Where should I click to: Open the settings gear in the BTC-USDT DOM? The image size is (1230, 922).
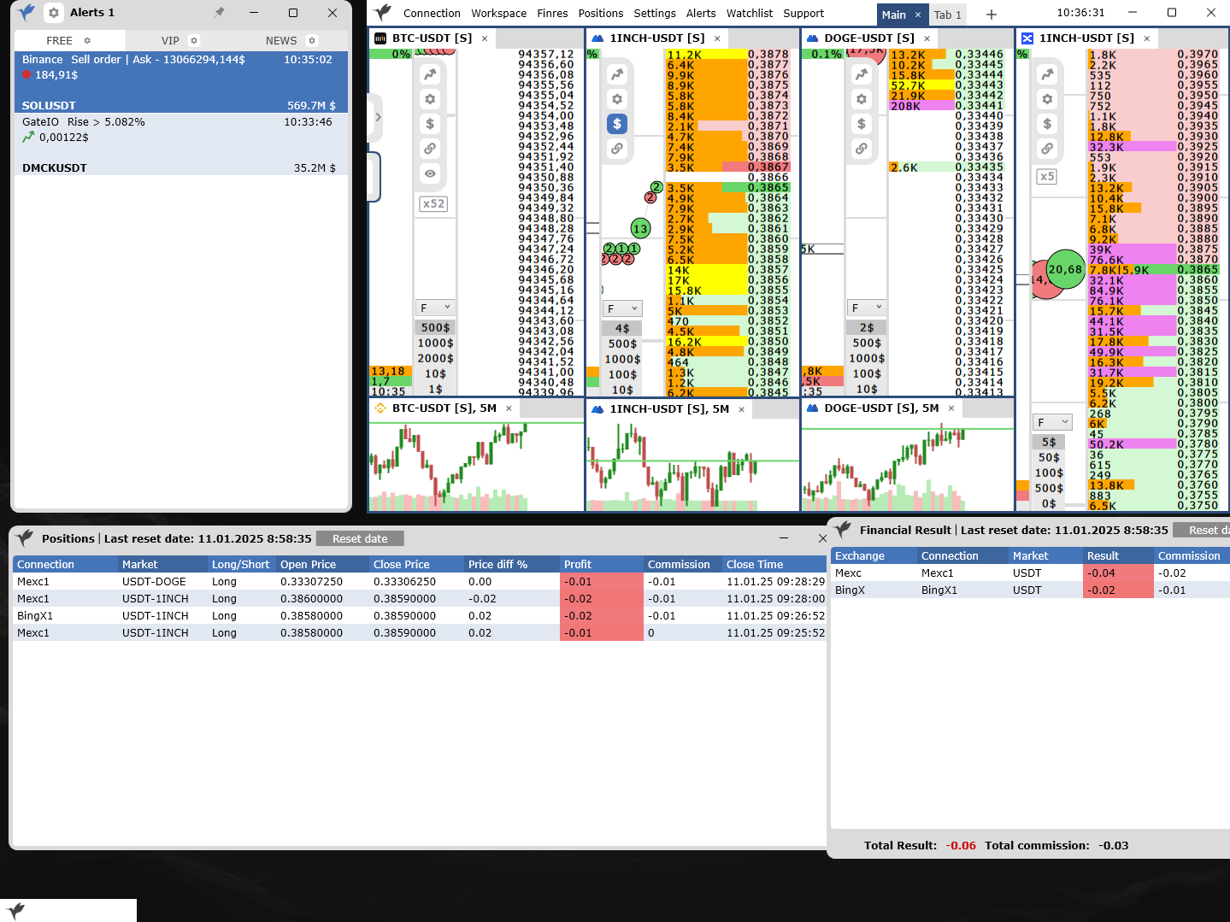click(430, 99)
